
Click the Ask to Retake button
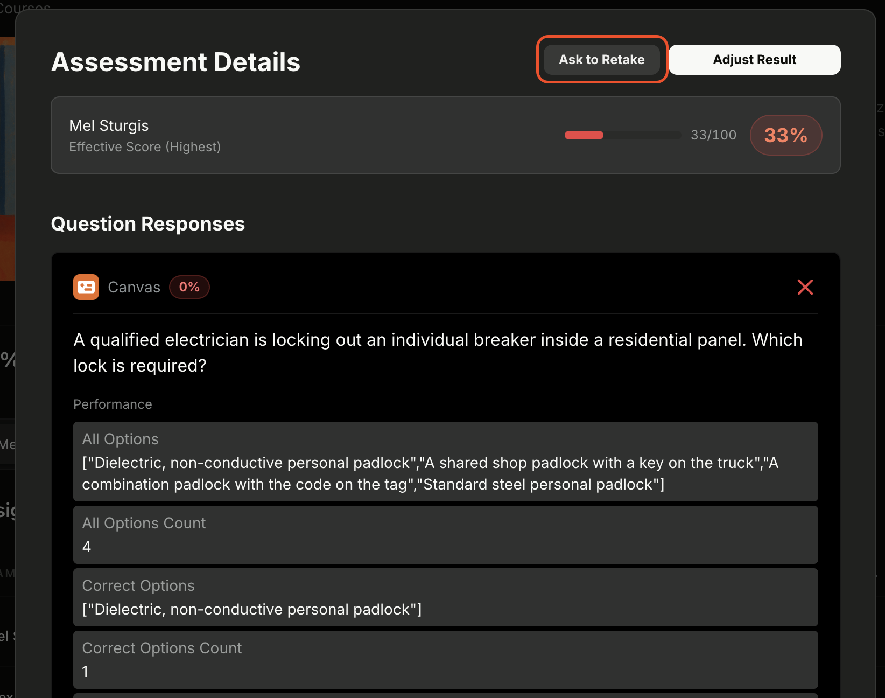(x=602, y=60)
